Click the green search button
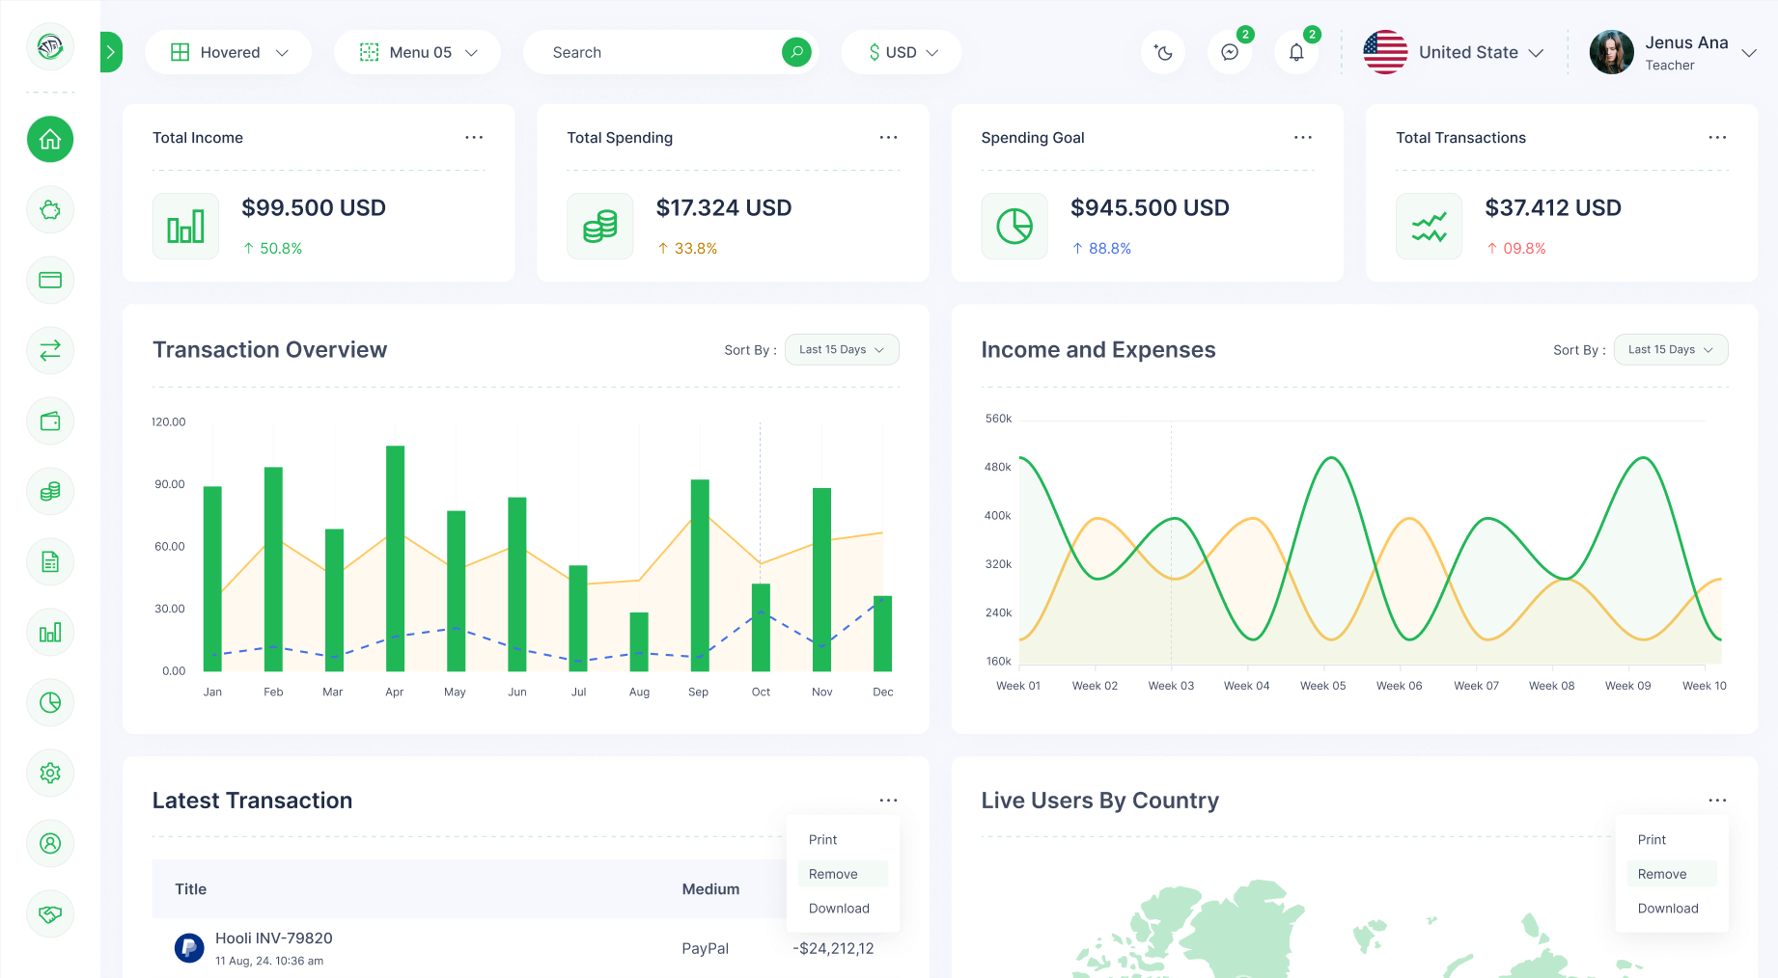The height and width of the screenshot is (978, 1778). pyautogui.click(x=796, y=52)
